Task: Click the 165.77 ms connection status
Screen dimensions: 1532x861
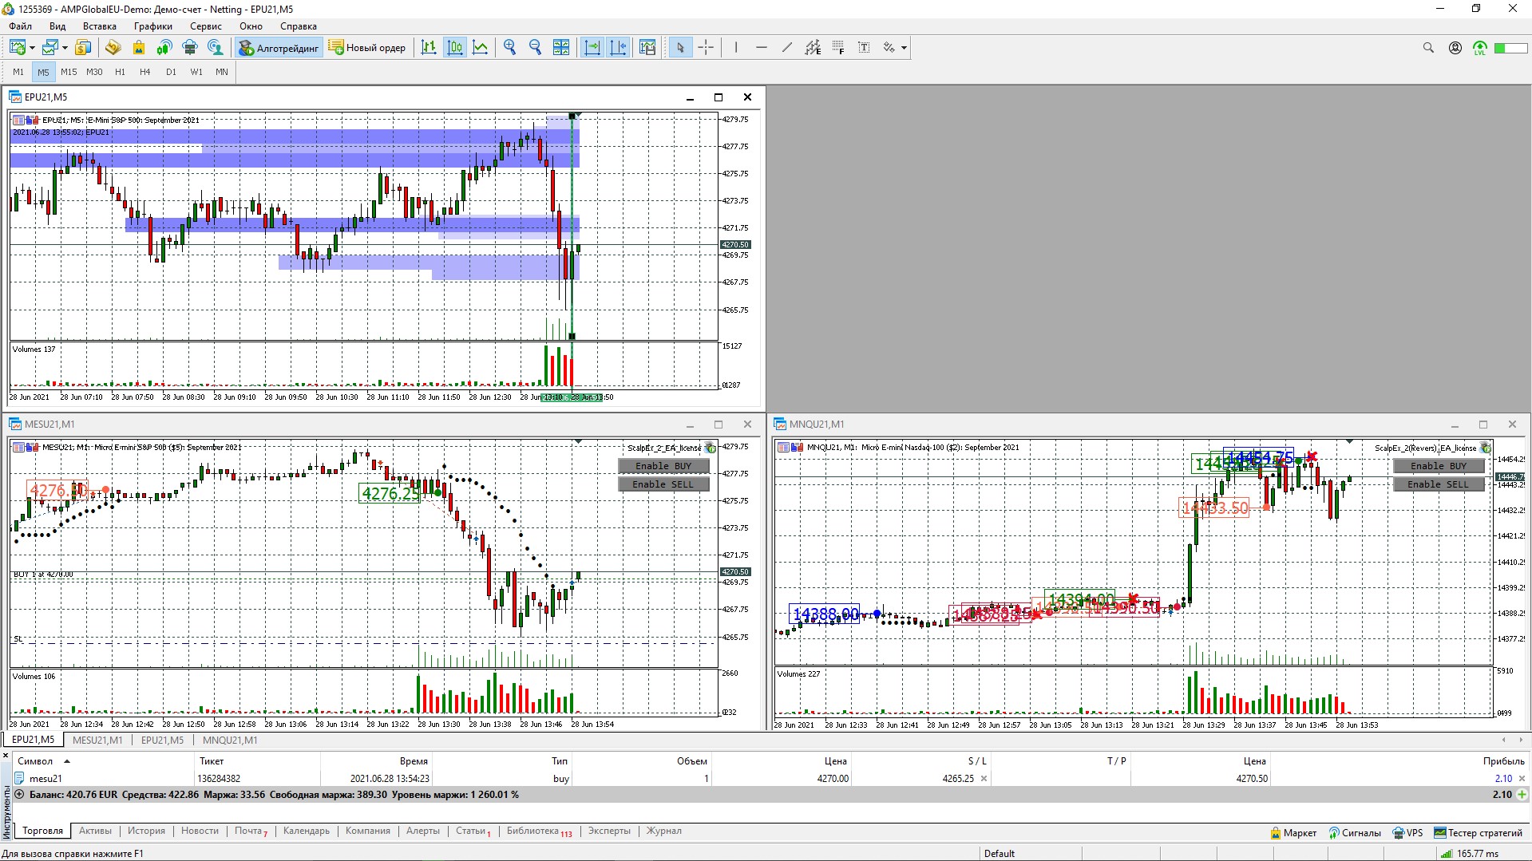Action: point(1470,854)
